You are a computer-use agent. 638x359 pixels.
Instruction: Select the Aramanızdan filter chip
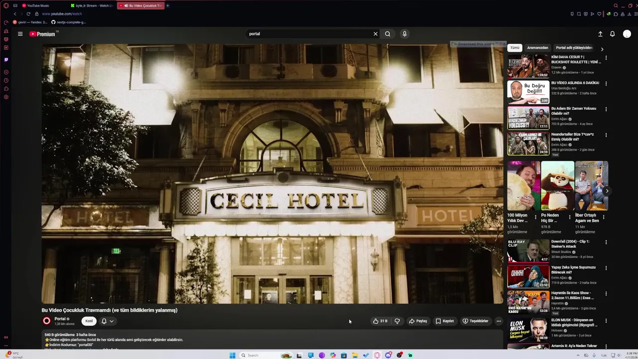[x=537, y=48]
